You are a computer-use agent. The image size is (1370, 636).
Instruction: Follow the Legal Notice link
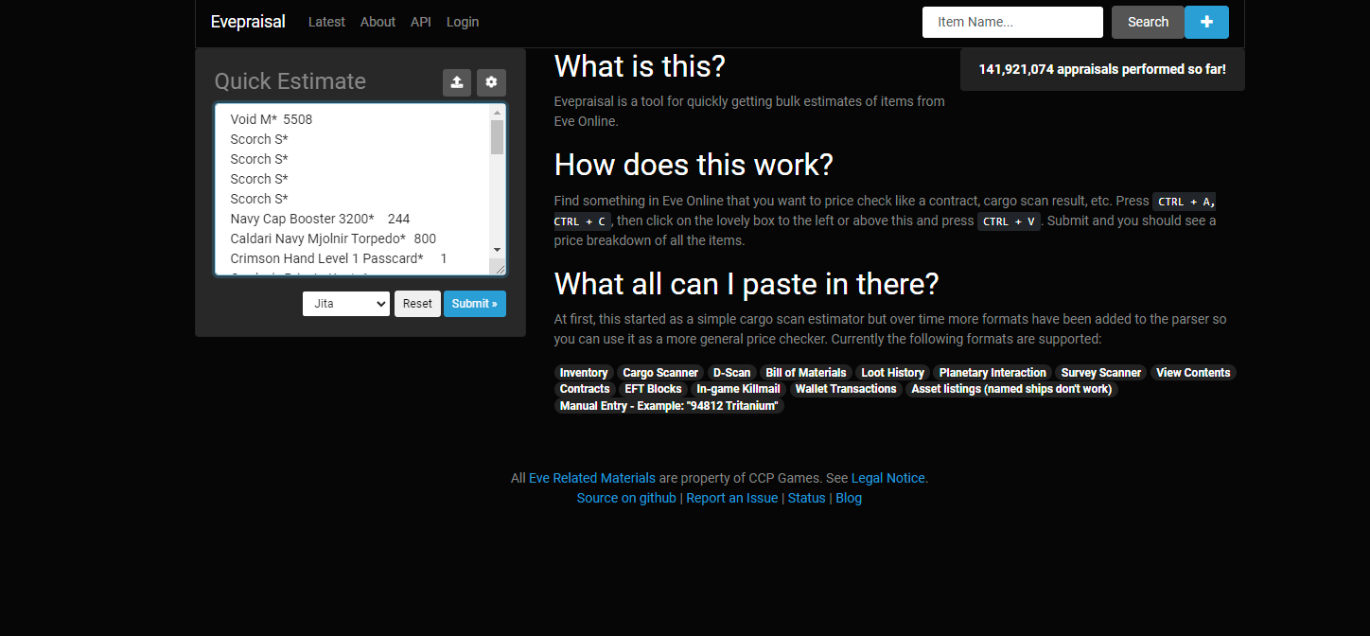pyautogui.click(x=888, y=478)
